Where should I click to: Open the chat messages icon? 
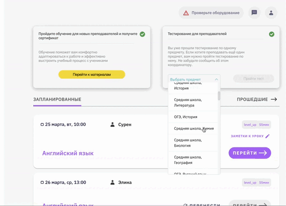pos(254,13)
